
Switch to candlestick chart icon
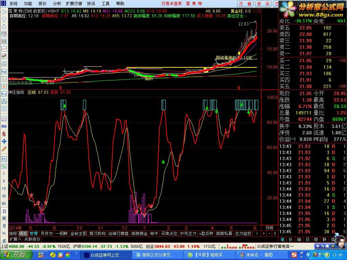[4, 57]
